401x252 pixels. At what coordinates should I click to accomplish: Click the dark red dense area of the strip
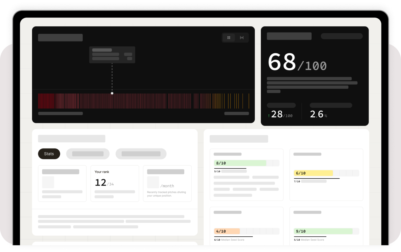point(46,101)
